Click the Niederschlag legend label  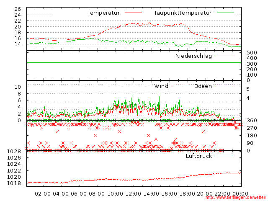(x=193, y=56)
